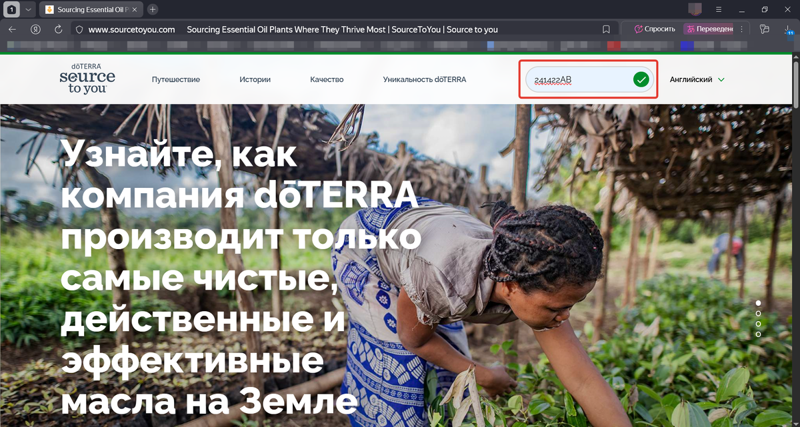This screenshot has height=427, width=800.
Task: Open the browser profile avatar
Action: (x=695, y=9)
